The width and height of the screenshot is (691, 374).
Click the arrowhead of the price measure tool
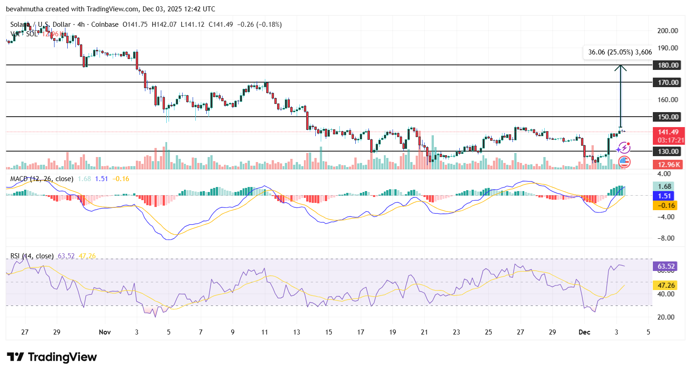[621, 68]
